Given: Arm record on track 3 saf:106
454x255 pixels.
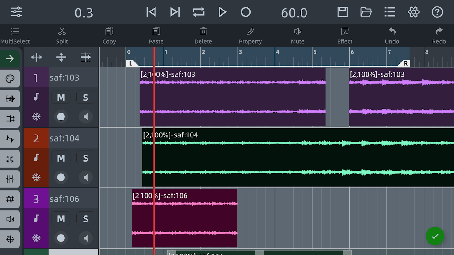Looking at the screenshot, I should coord(61,238).
